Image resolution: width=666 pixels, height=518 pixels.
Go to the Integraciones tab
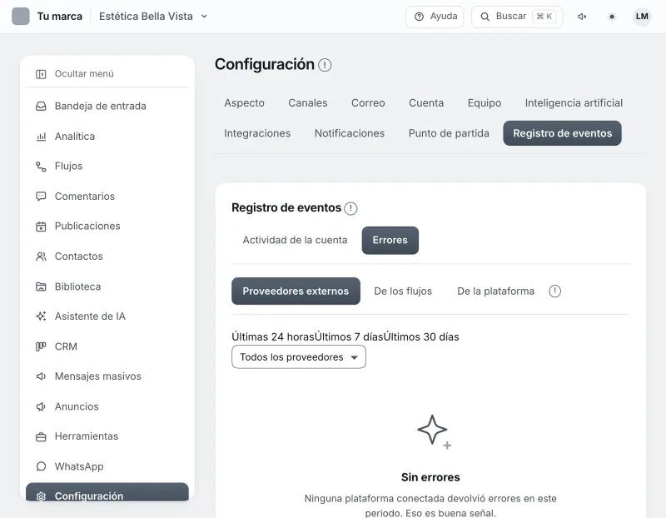257,133
